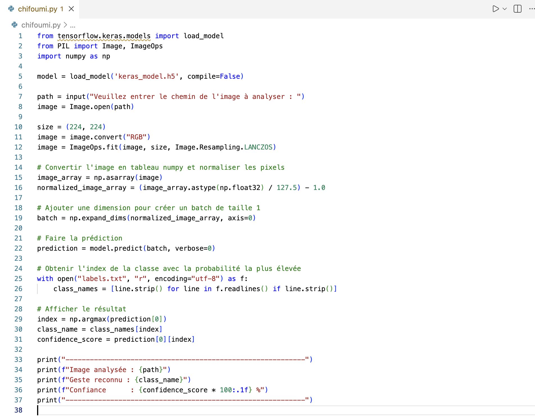535x417 pixels.
Task: Run the Python file with the play icon
Action: click(x=496, y=9)
